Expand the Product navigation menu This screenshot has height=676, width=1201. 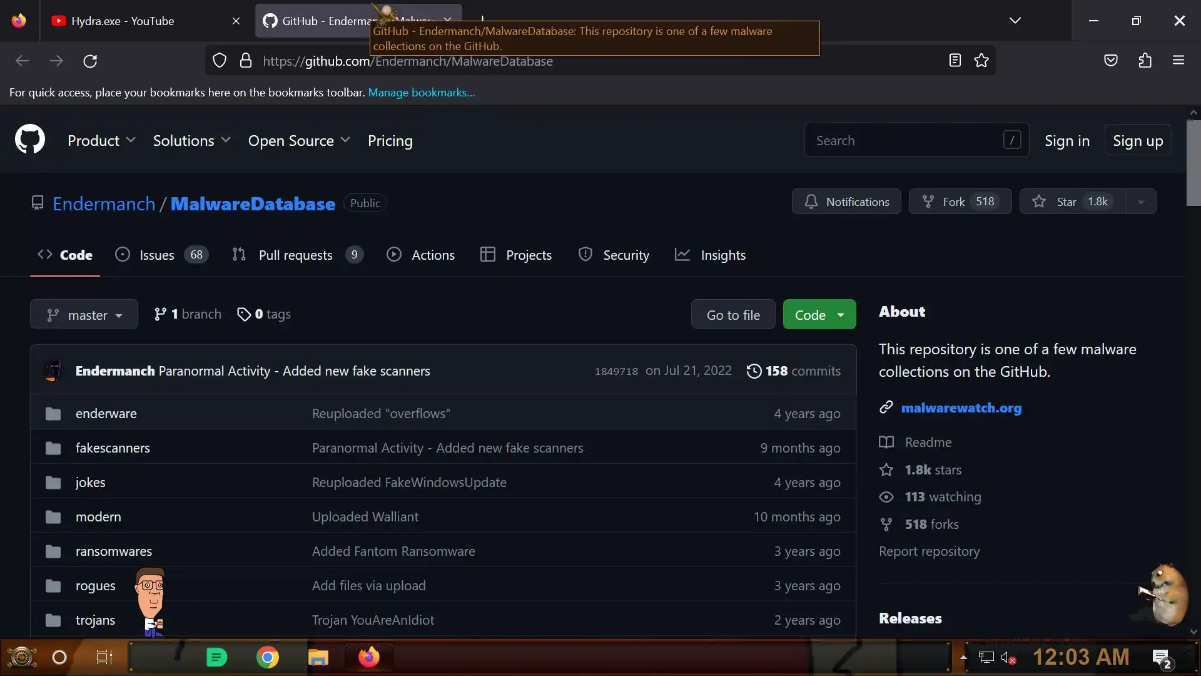(x=101, y=141)
